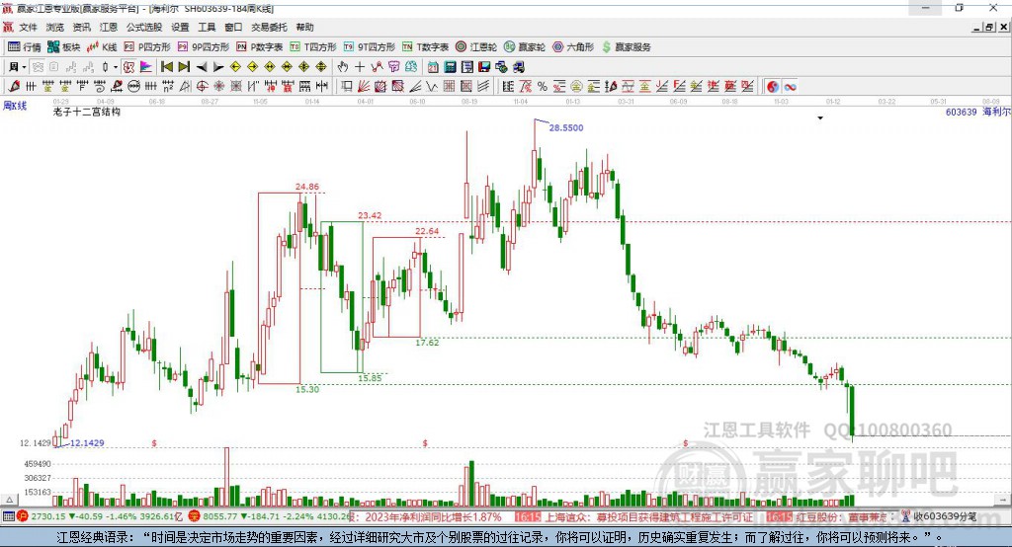Screen dimensions: 1012x547
Task: Toggle the red-blue yin-yang icon
Action: point(773,87)
